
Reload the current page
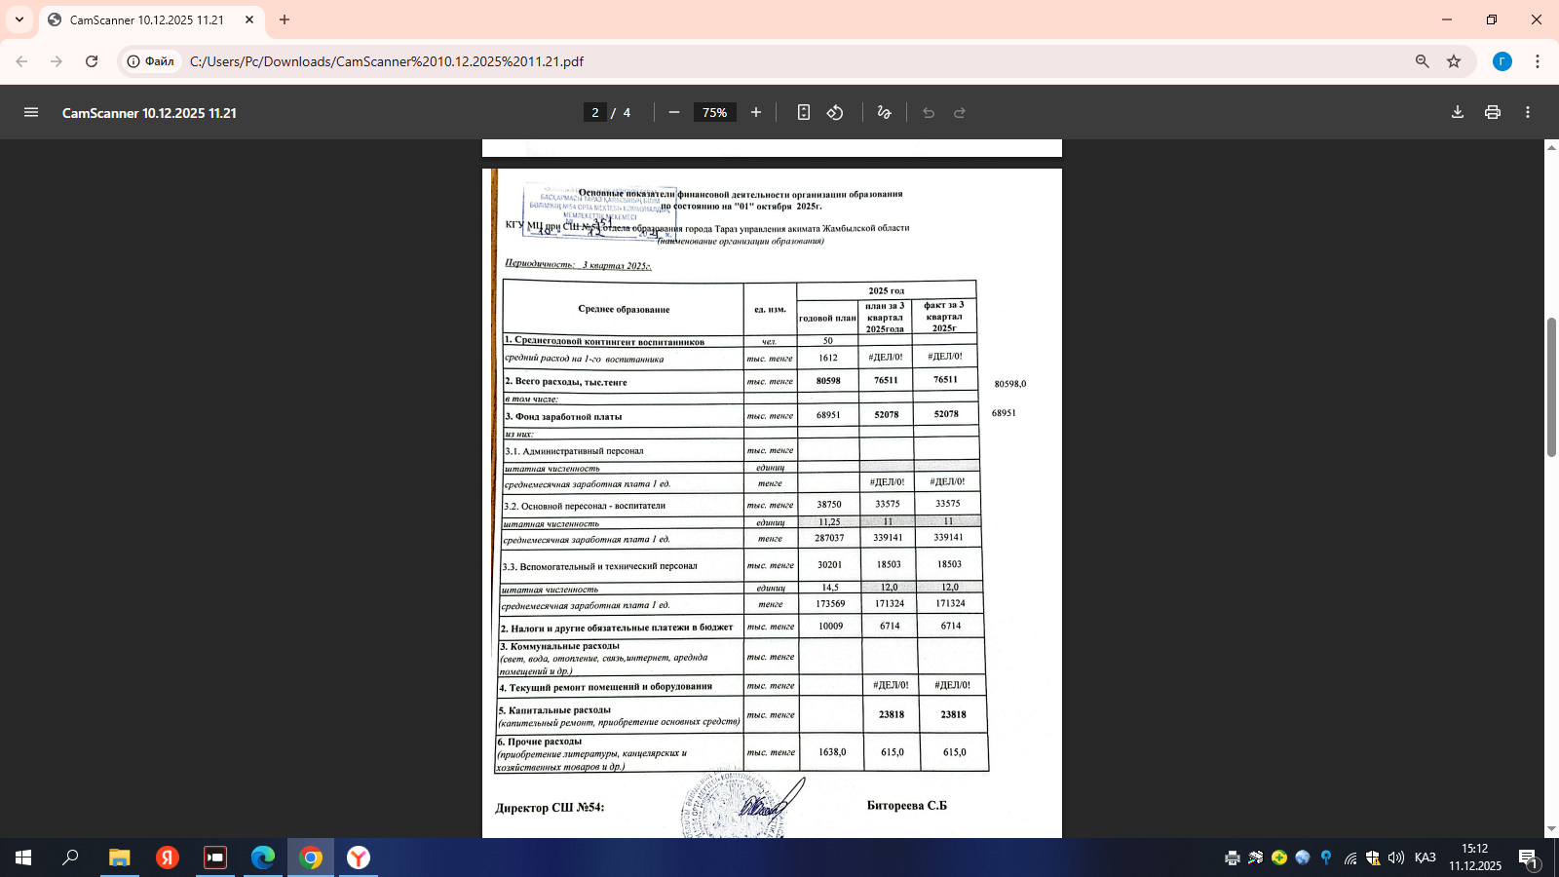(92, 61)
